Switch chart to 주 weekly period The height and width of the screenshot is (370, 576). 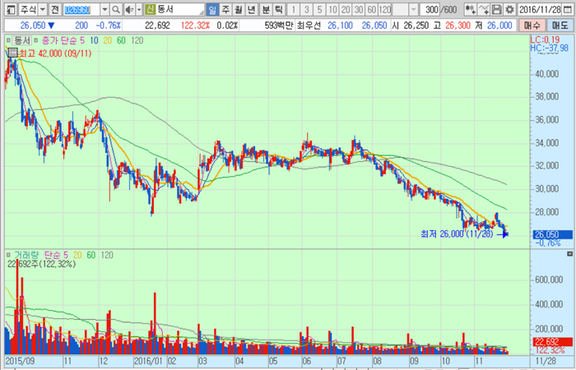tap(225, 10)
